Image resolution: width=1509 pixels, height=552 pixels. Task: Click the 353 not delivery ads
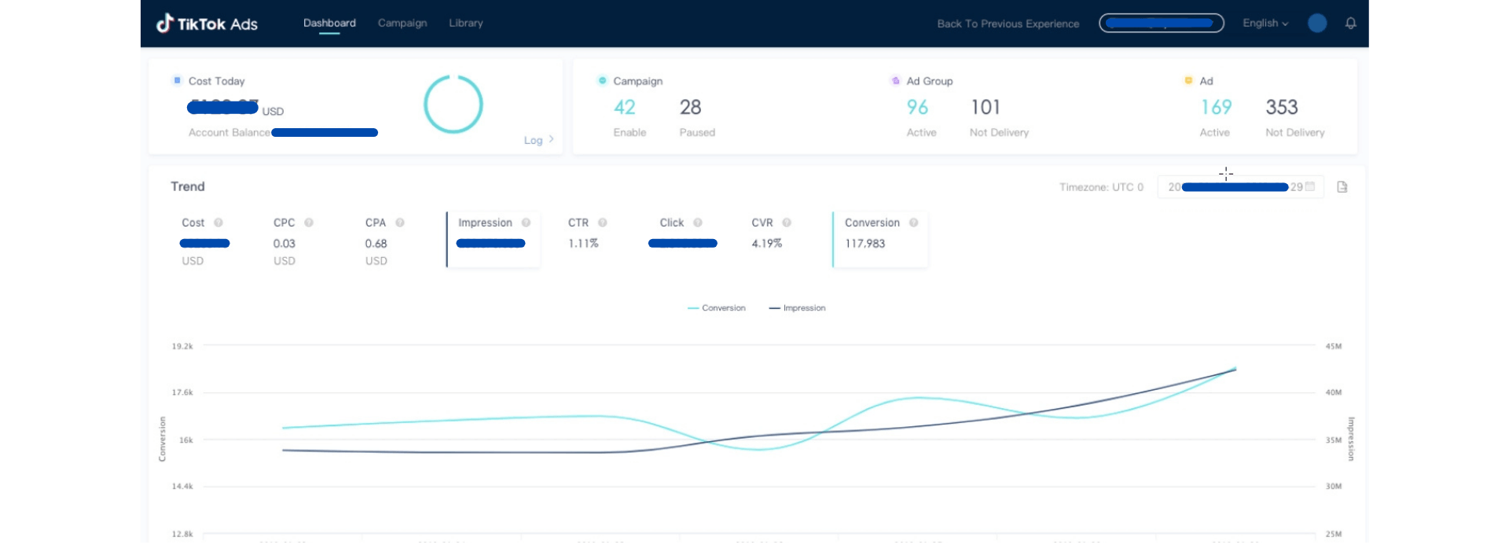click(1282, 107)
